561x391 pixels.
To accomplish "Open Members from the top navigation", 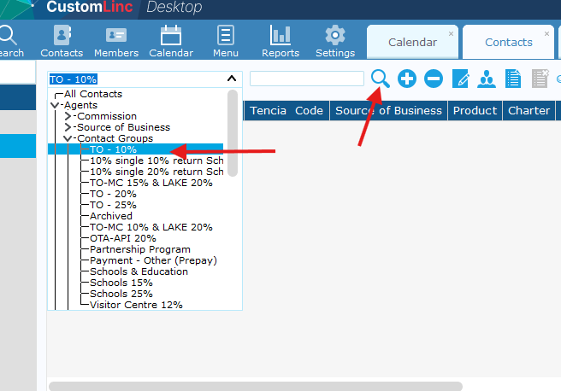I will tap(116, 42).
